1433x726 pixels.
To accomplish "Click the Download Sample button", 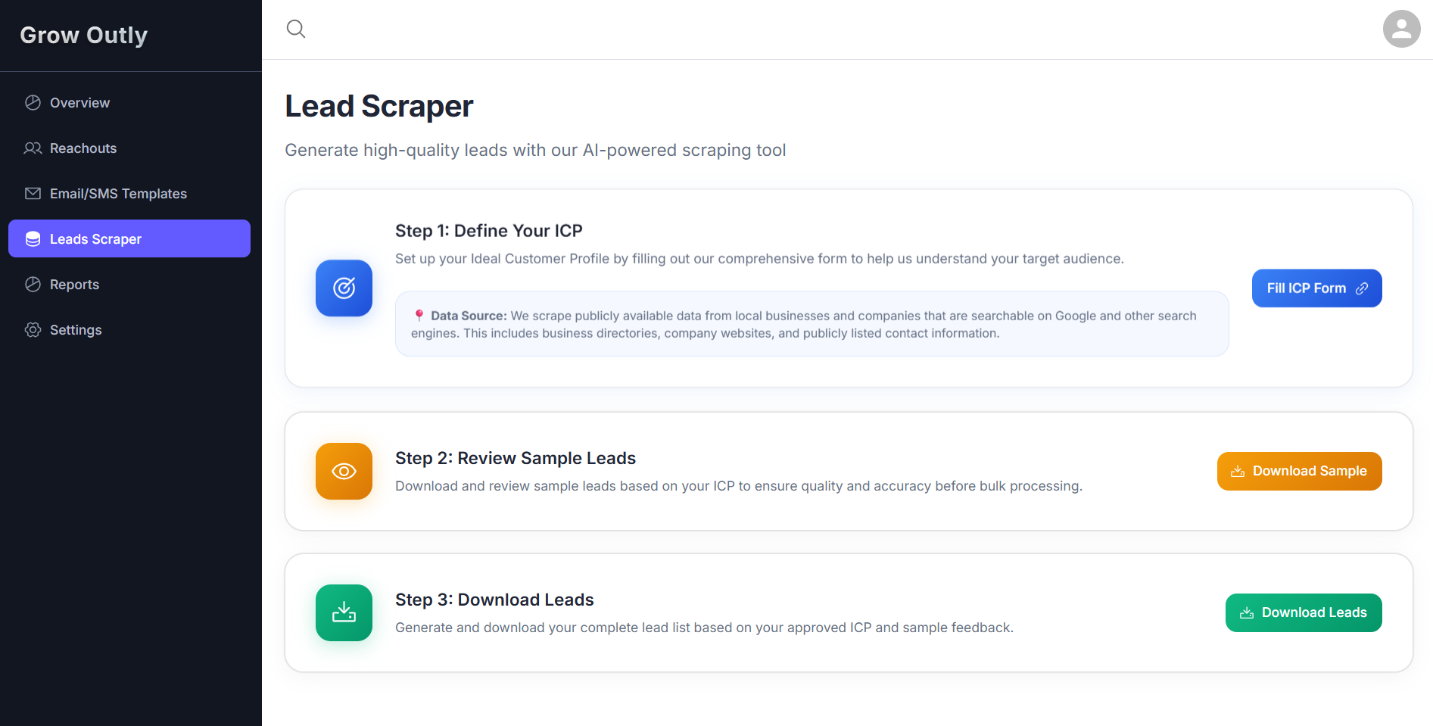I will (x=1299, y=471).
